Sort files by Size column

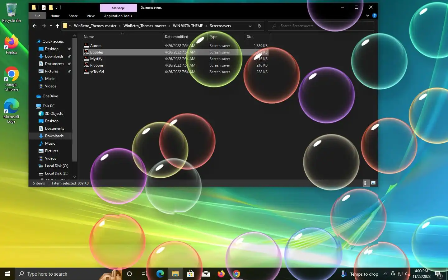click(257, 37)
